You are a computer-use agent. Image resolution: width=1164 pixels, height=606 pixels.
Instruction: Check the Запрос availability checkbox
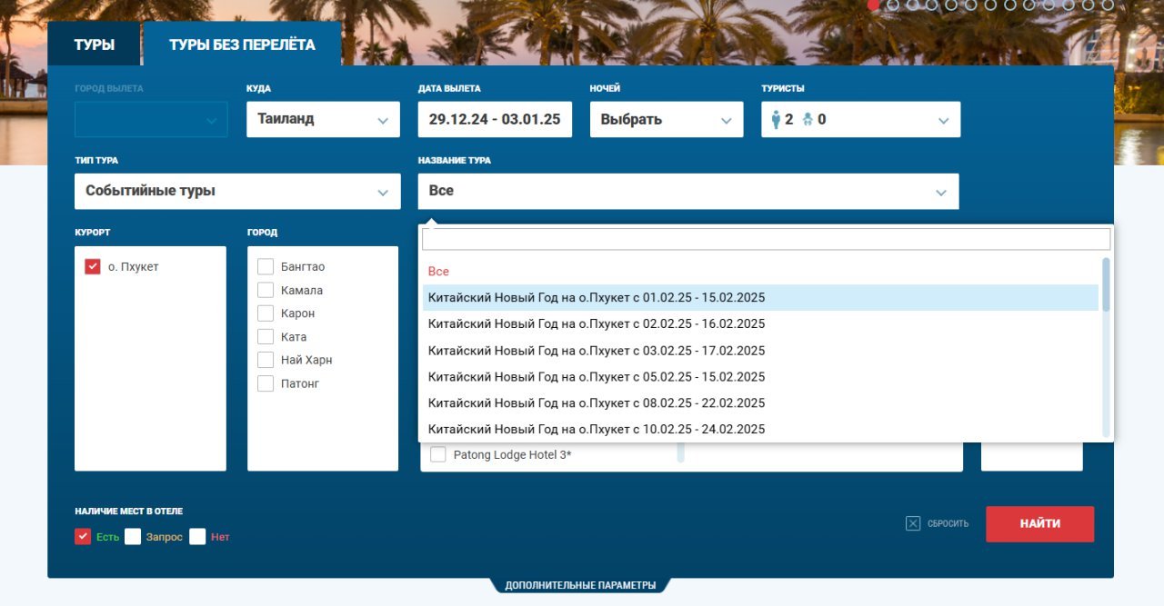(x=133, y=537)
